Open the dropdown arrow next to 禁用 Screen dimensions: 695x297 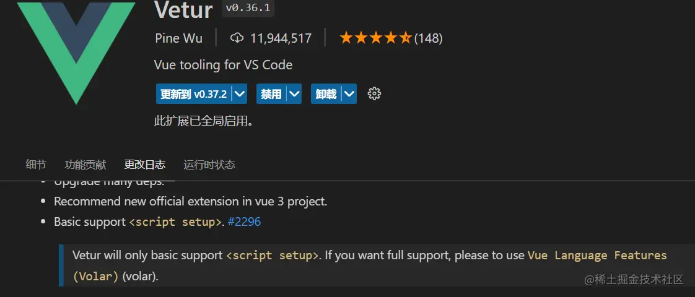pyautogui.click(x=294, y=94)
